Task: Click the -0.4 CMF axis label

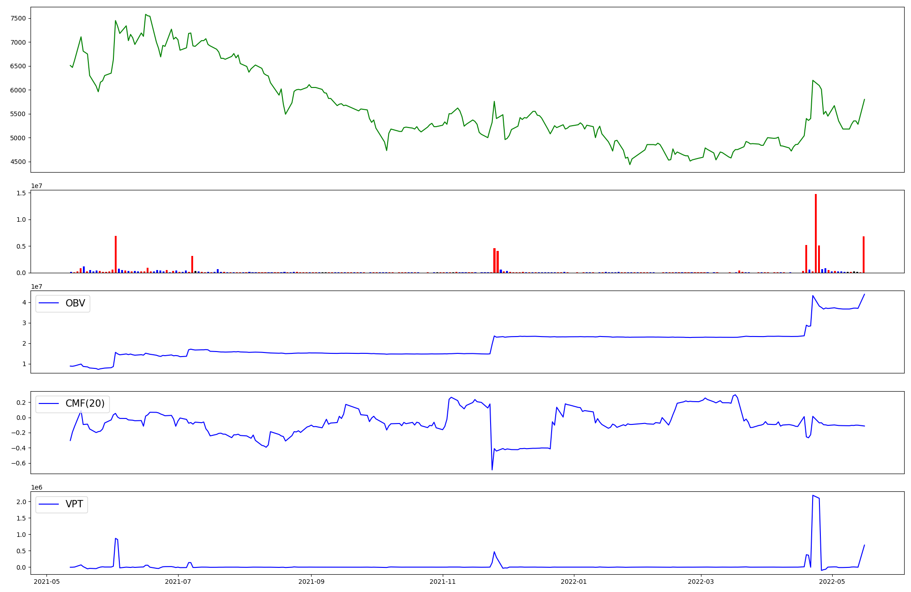Action: click(x=19, y=449)
